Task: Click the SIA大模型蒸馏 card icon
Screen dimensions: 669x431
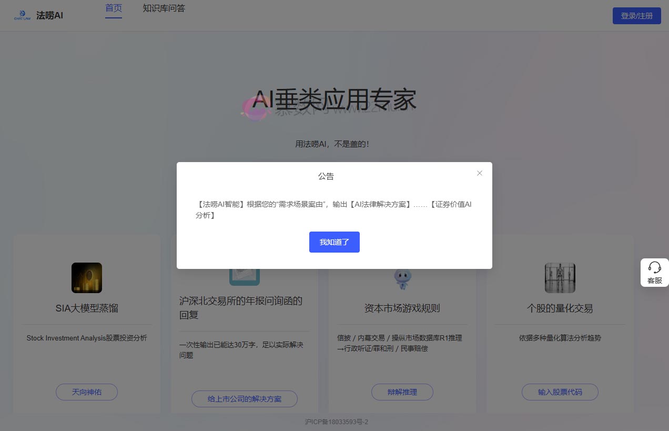Action: click(x=86, y=277)
